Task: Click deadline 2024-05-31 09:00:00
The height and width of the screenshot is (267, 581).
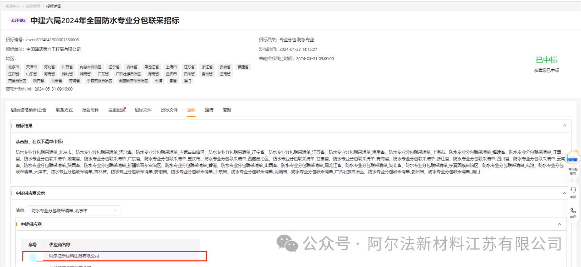Action: 315,58
